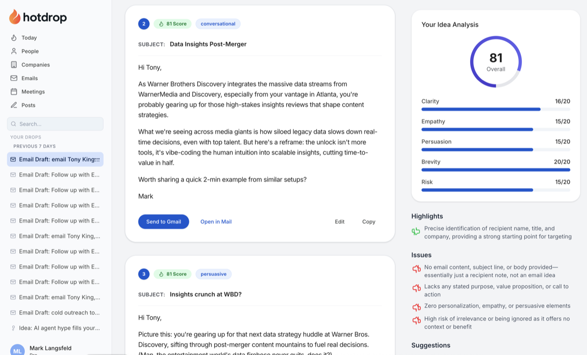Click subject Insights crunch at WBD?
The image size is (587, 355).
click(205, 294)
